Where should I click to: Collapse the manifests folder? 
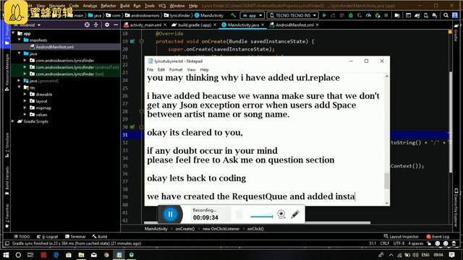coord(20,40)
